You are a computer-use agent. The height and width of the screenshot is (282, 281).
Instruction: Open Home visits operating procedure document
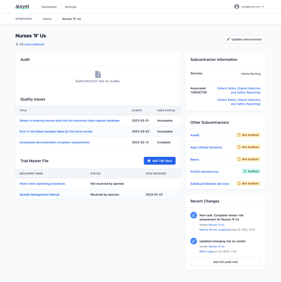pos(42,184)
